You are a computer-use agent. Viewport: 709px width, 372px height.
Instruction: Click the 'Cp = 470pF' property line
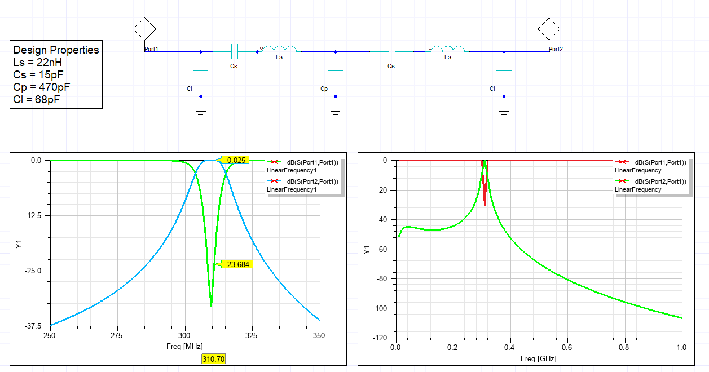[42, 87]
